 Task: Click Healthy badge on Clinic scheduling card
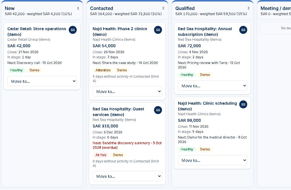[x=187, y=149]
